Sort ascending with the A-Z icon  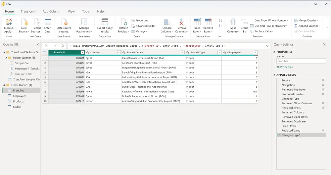(x=220, y=21)
